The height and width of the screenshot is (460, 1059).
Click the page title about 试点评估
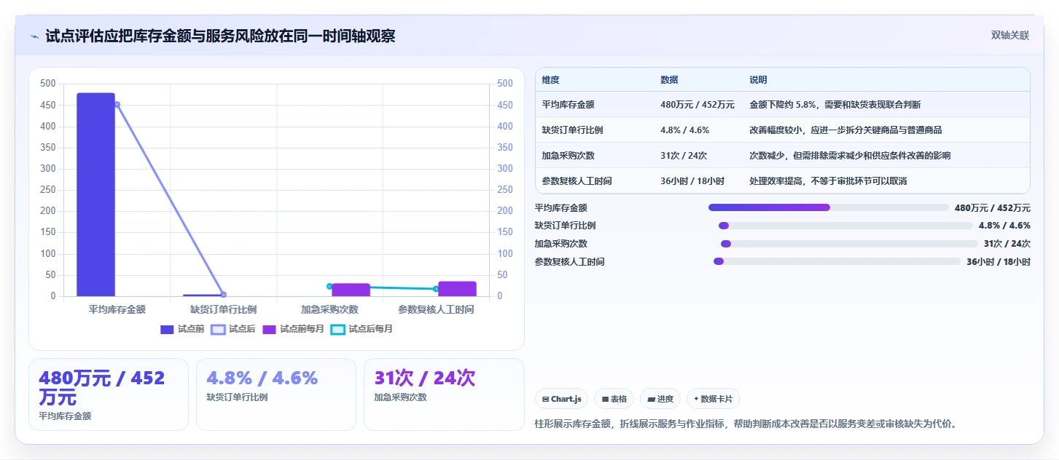(220, 36)
